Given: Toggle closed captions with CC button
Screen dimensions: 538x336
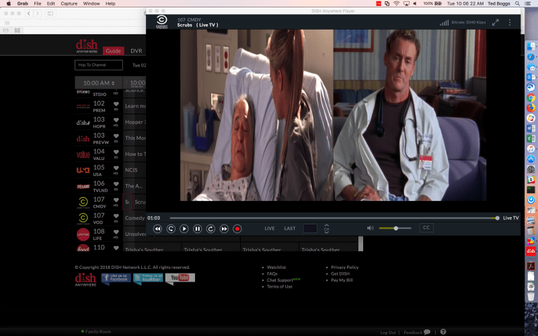Looking at the screenshot, I should (426, 228).
